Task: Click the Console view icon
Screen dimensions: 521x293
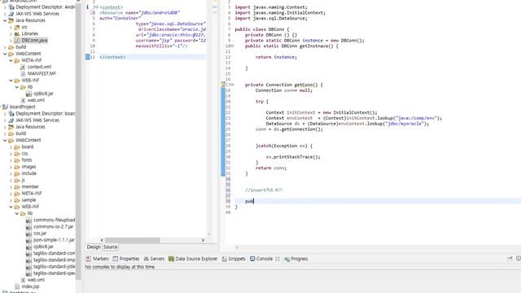Action: pos(252,259)
